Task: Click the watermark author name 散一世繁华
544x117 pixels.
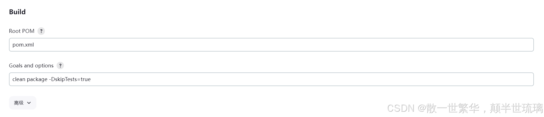Action: click(x=453, y=108)
